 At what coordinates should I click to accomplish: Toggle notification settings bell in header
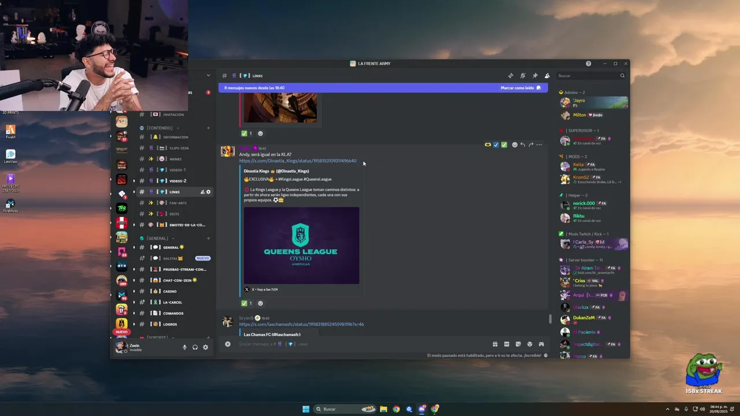(523, 76)
